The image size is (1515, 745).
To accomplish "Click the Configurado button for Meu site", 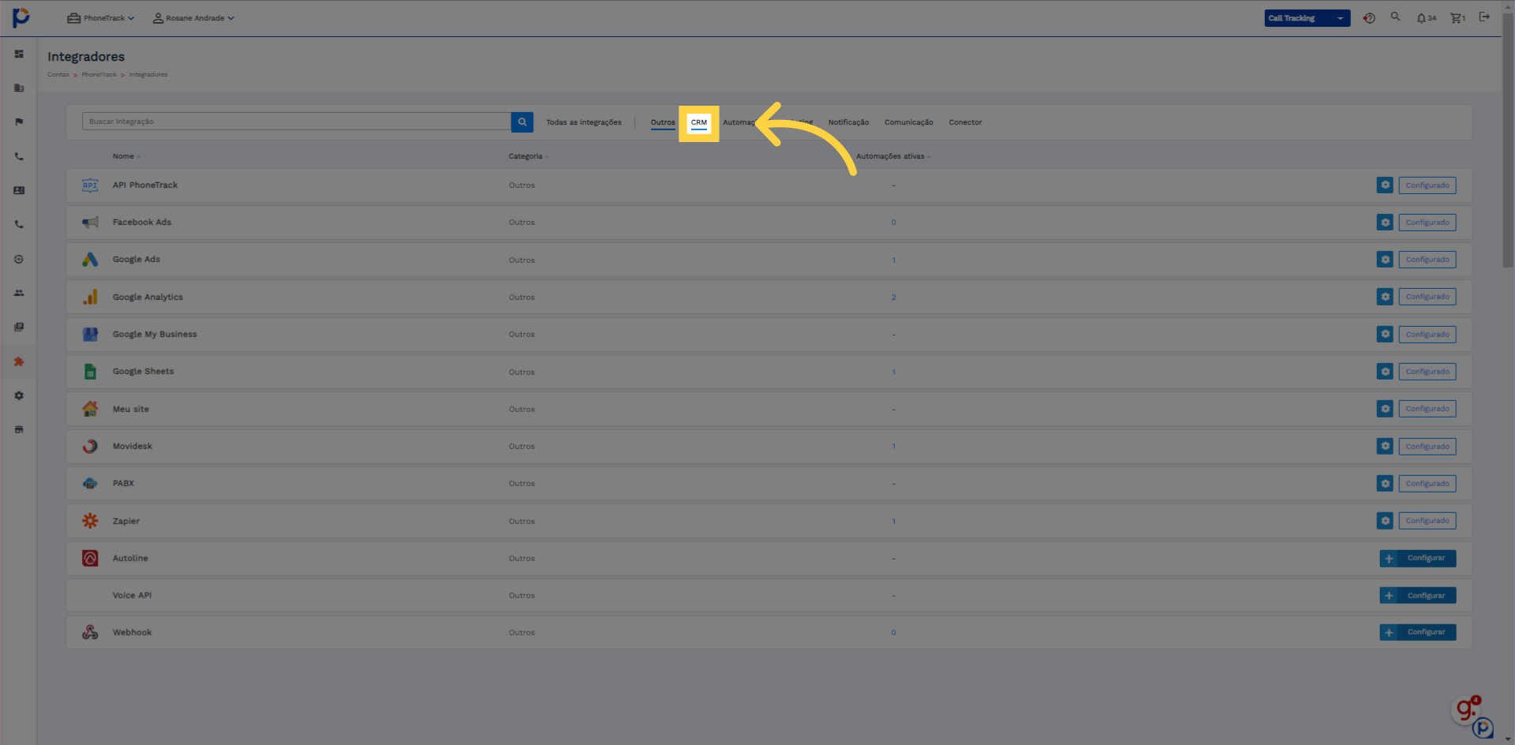I will pos(1427,409).
